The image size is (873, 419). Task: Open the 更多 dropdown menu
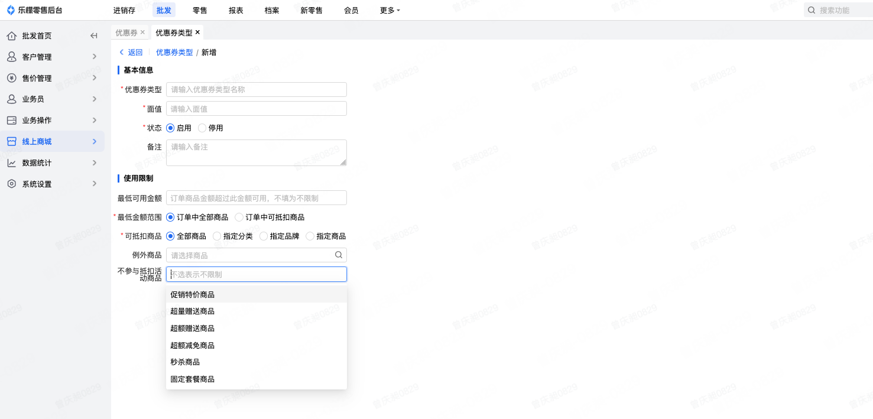(390, 10)
